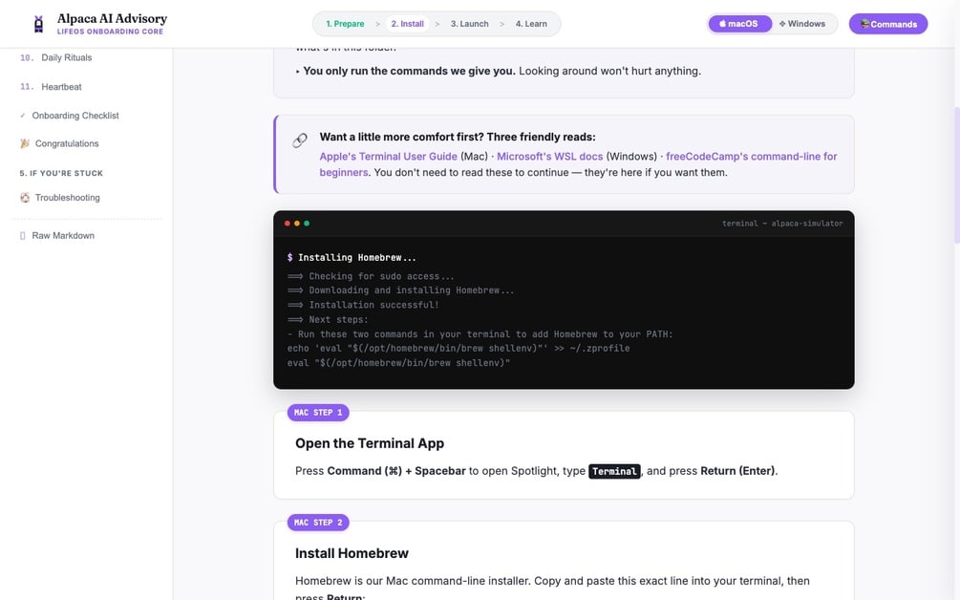Click the Open the Terminal App heading

pos(370,443)
